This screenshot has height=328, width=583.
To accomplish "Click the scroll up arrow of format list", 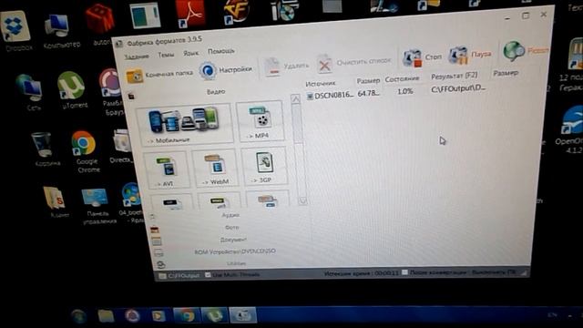I will 295,99.
